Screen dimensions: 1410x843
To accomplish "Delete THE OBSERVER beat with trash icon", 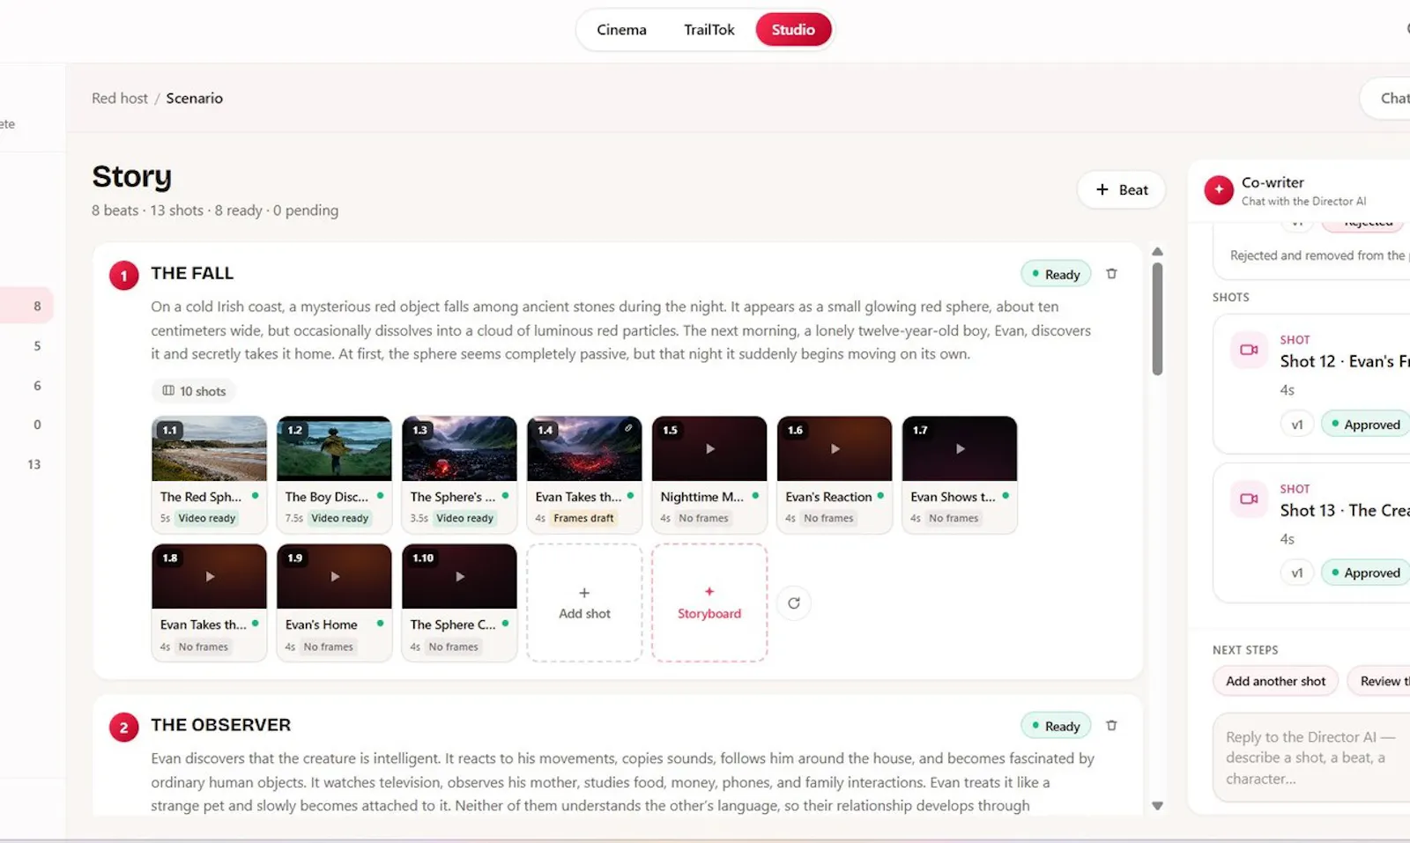I will coord(1111,725).
